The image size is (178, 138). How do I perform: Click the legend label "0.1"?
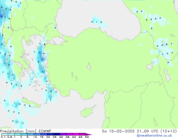pyautogui.click(x=3, y=137)
